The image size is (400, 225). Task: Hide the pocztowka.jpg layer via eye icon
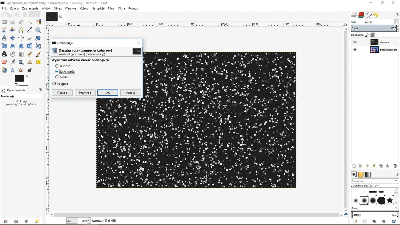pyautogui.click(x=355, y=49)
